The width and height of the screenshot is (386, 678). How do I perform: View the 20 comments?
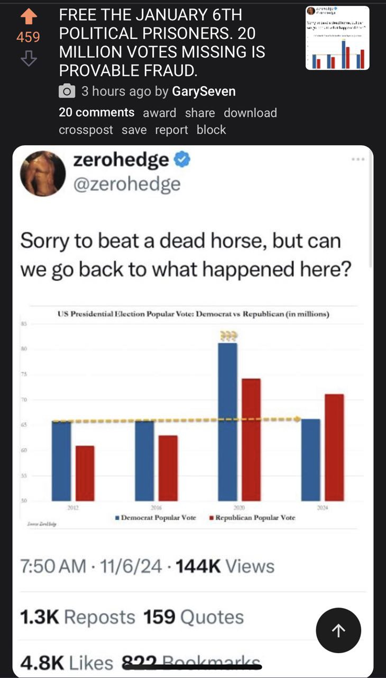click(x=97, y=112)
